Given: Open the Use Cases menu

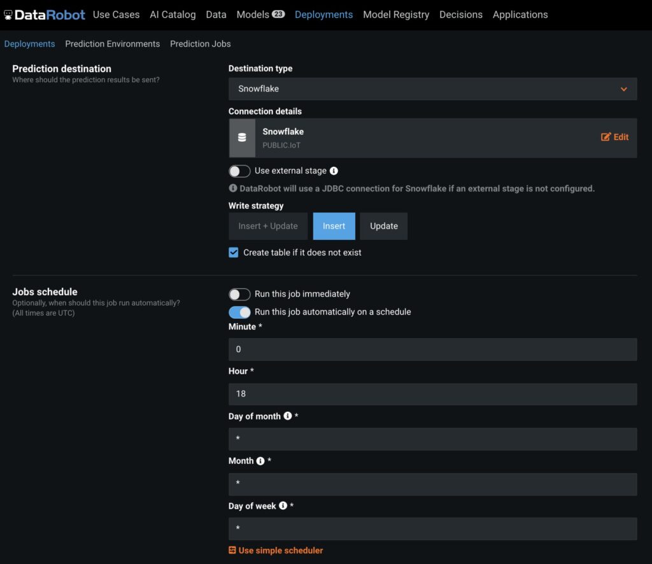Looking at the screenshot, I should tap(117, 15).
